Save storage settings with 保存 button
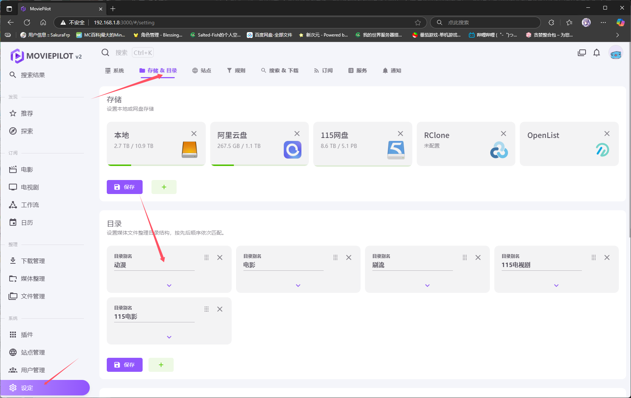The image size is (631, 398). (125, 187)
